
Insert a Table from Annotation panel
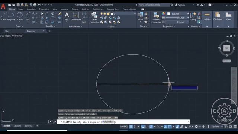tap(84, 22)
